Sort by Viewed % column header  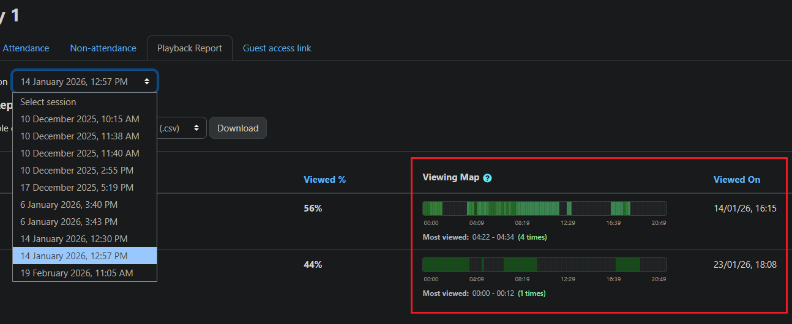(325, 180)
